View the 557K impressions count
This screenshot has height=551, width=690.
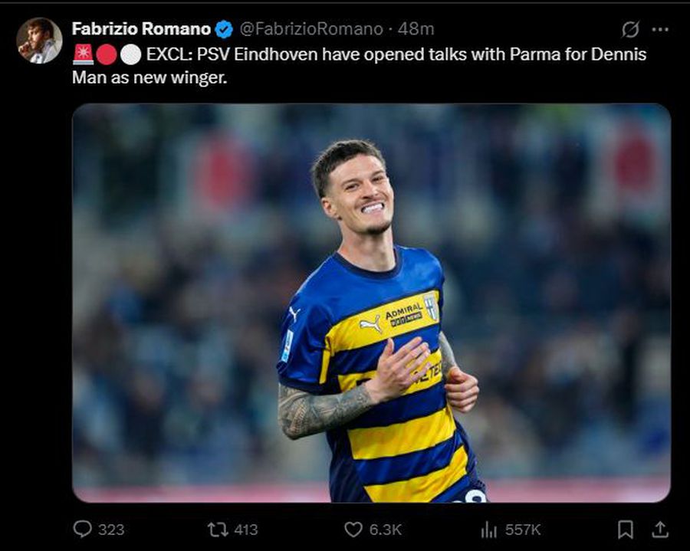point(523,528)
